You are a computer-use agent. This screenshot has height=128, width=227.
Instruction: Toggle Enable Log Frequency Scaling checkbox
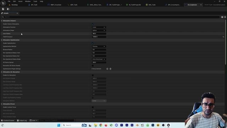[x=93, y=98]
